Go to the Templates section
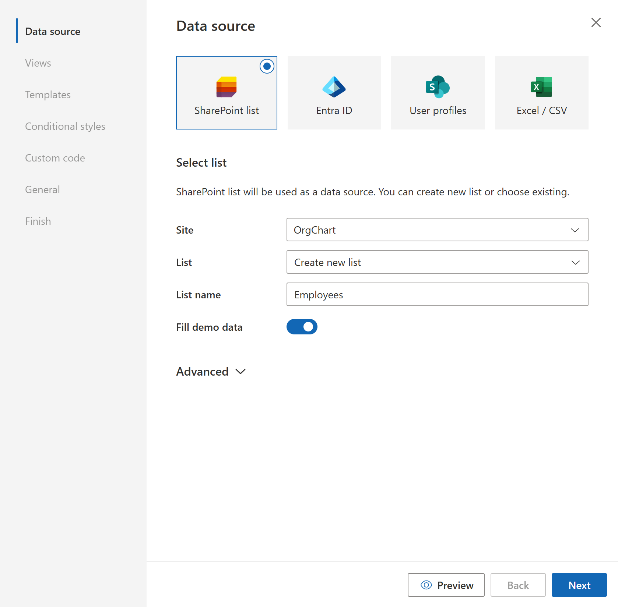This screenshot has height=607, width=618. [48, 95]
